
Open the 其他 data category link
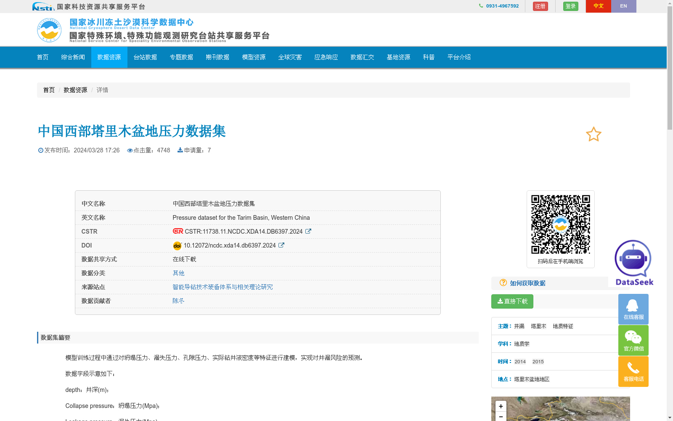(x=178, y=273)
